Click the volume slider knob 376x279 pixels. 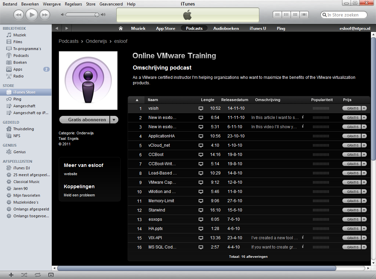97,15
